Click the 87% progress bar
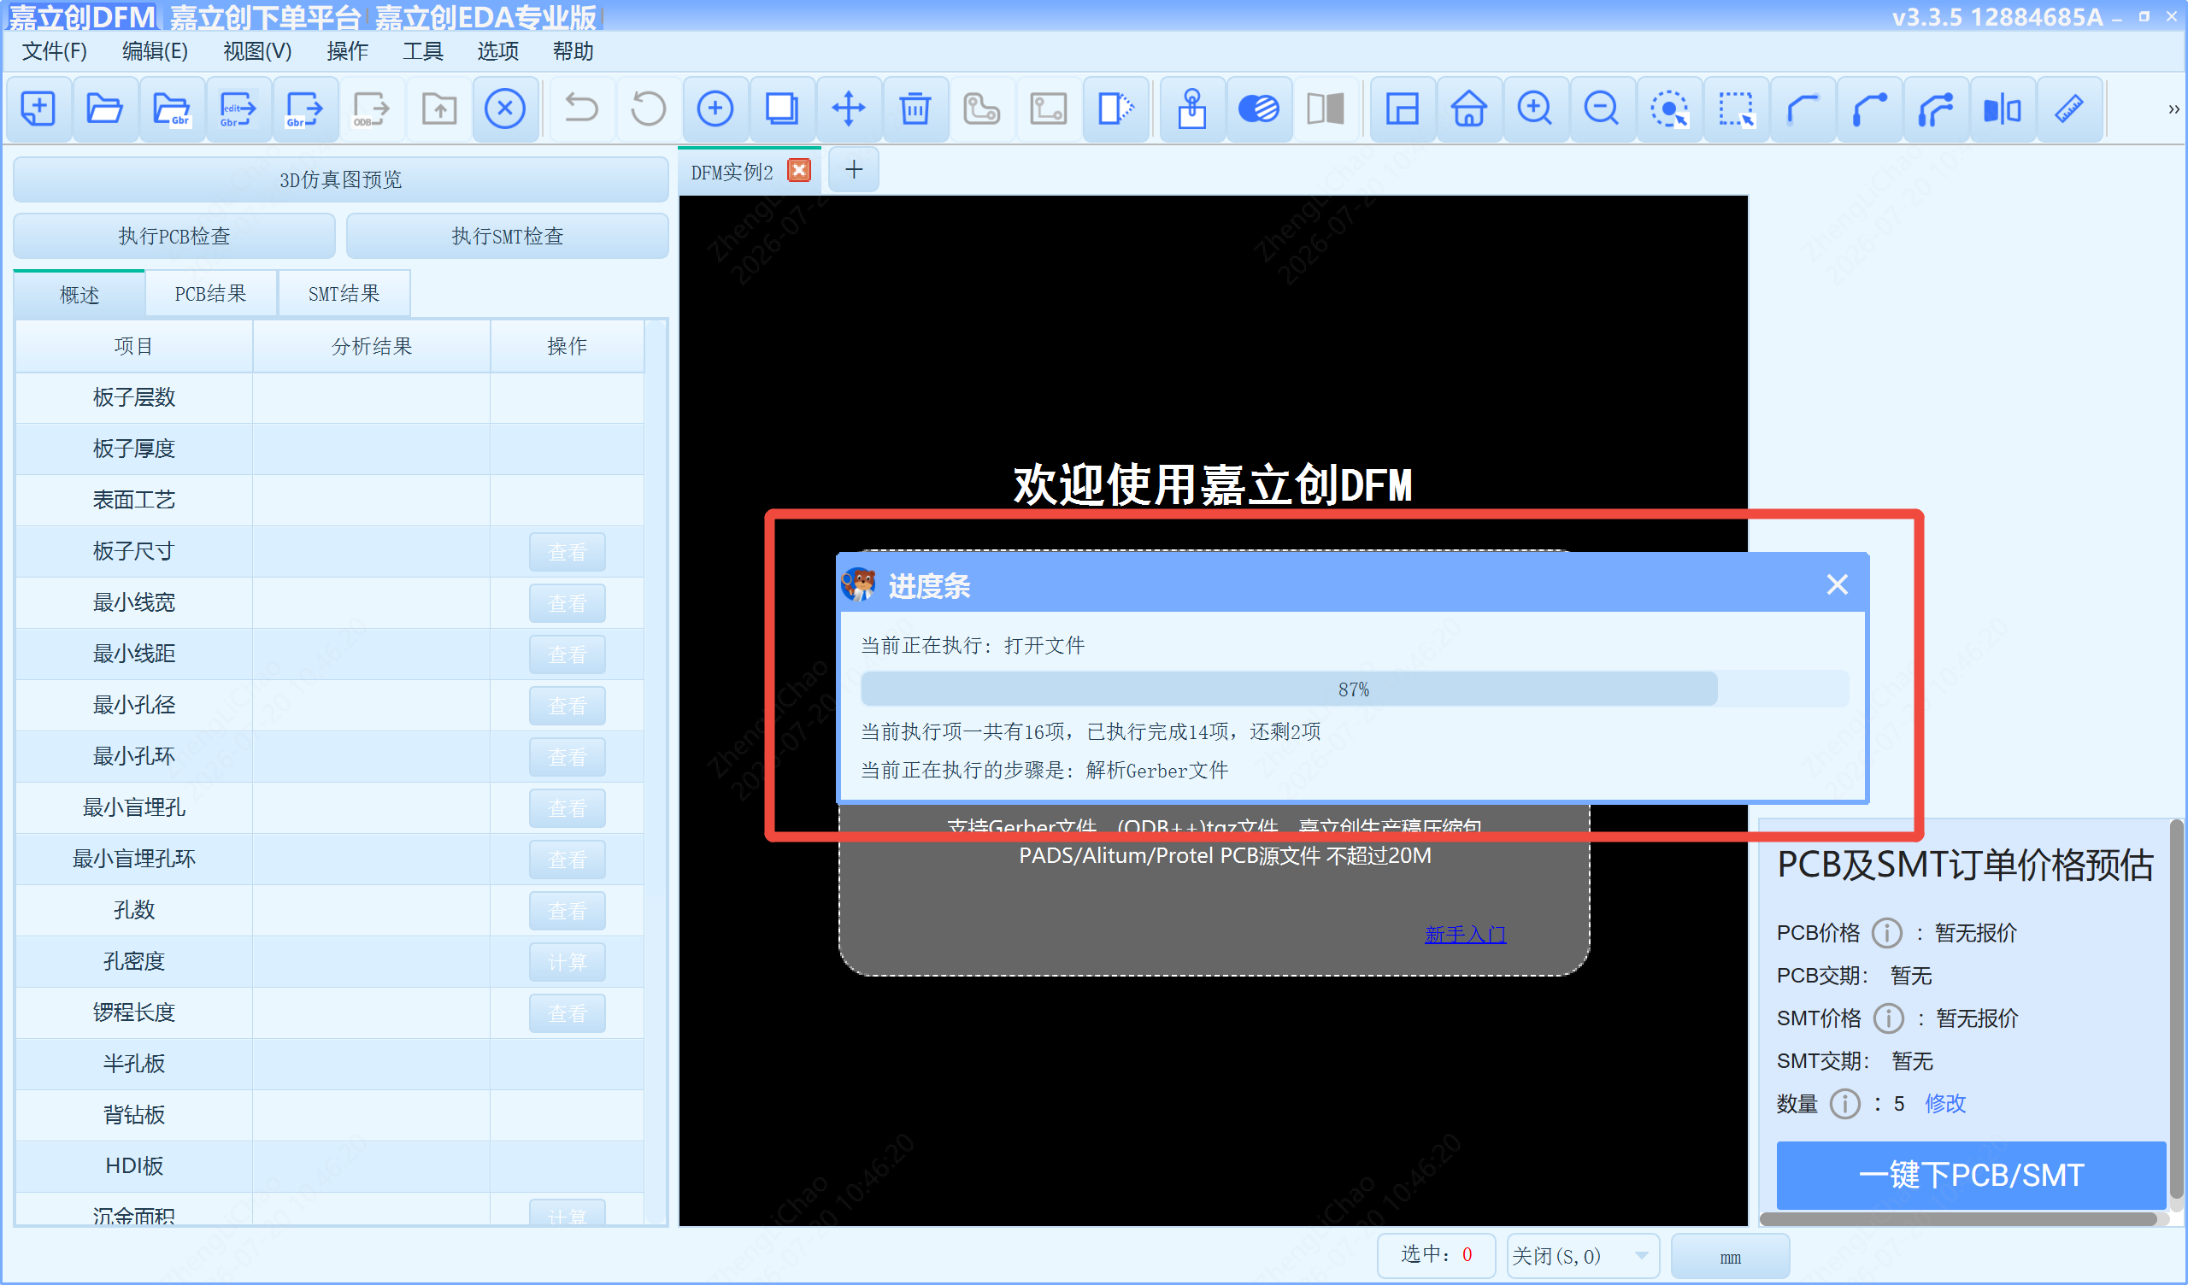 (1354, 689)
